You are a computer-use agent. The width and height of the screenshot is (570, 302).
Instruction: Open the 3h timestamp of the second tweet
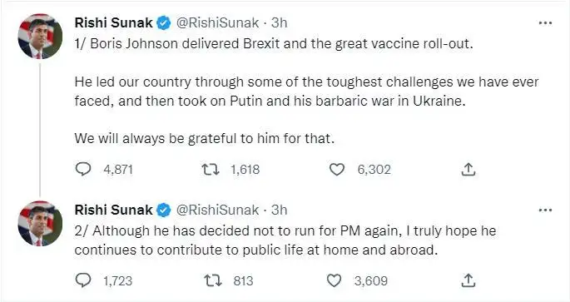[280, 210]
